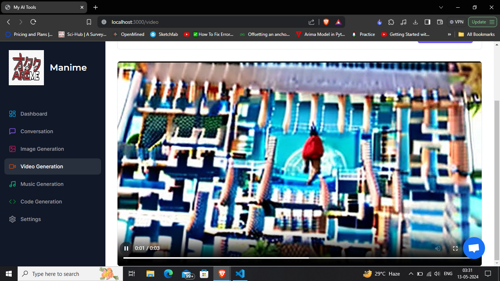
Task: Open Brave Rewards triangle icon
Action: [x=338, y=22]
